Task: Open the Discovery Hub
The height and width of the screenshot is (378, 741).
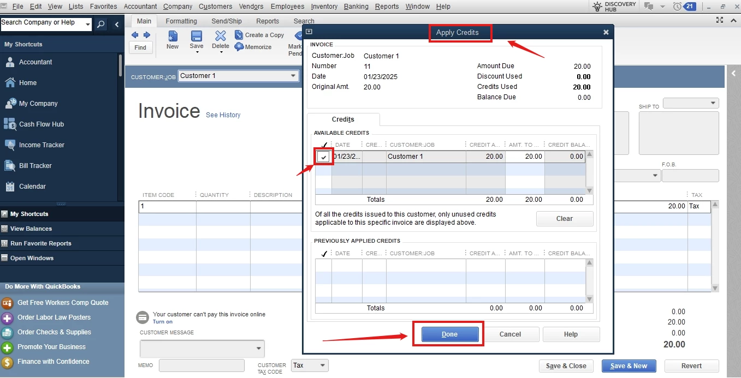Action: (614, 7)
